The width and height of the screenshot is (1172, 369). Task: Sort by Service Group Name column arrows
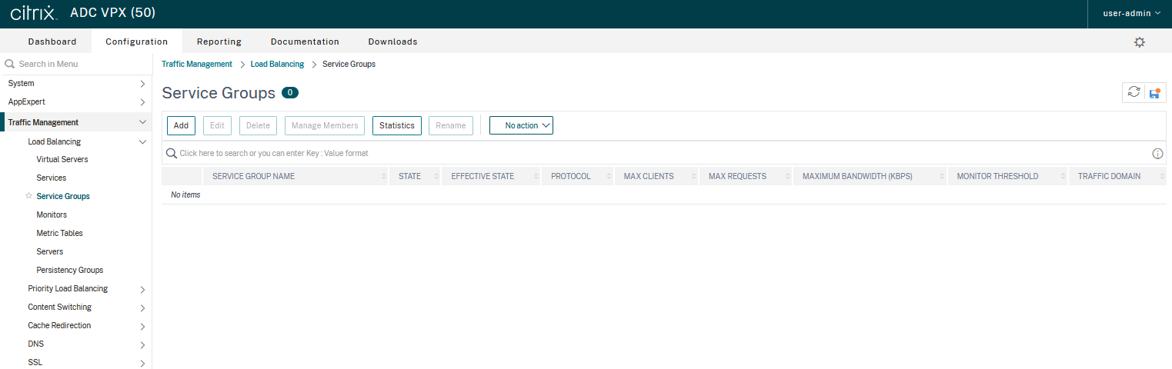383,176
